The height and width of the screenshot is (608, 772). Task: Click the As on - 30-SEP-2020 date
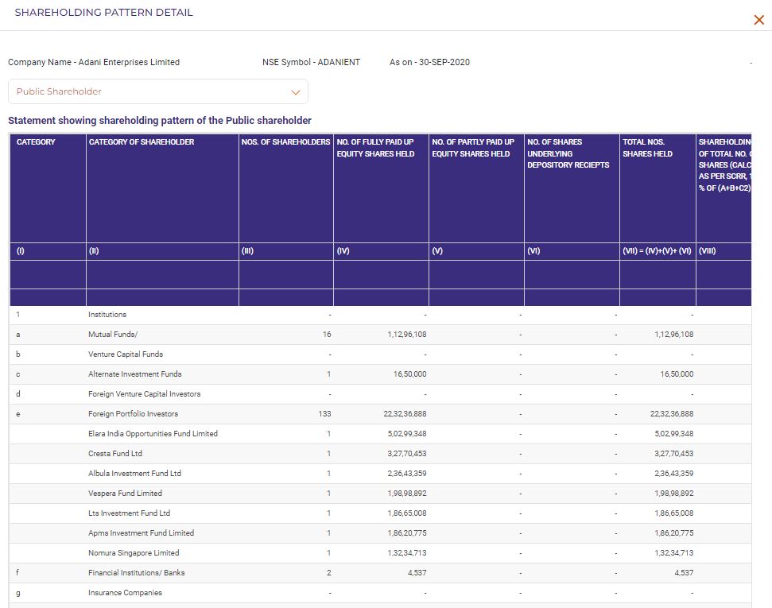[x=429, y=62]
